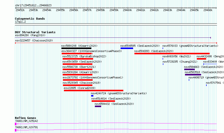Screen dimensions: 224x133
Task: Click the 29458k ruler tick label
Action: coord(100,10)
